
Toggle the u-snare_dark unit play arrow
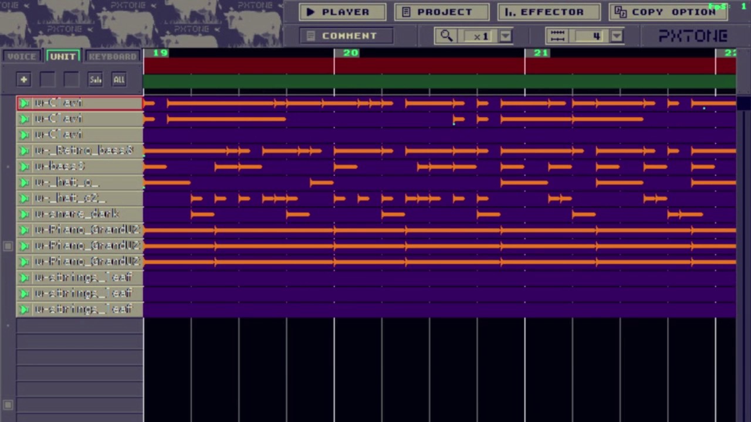point(24,214)
